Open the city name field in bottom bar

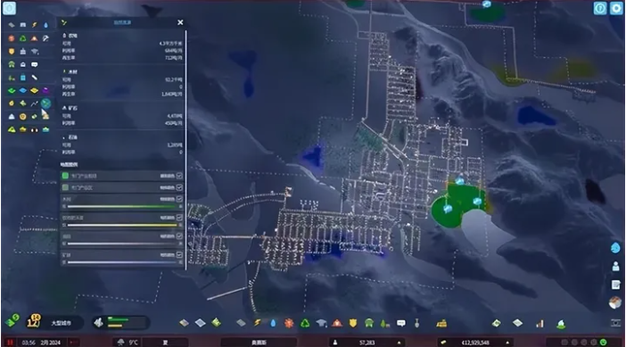(x=259, y=343)
